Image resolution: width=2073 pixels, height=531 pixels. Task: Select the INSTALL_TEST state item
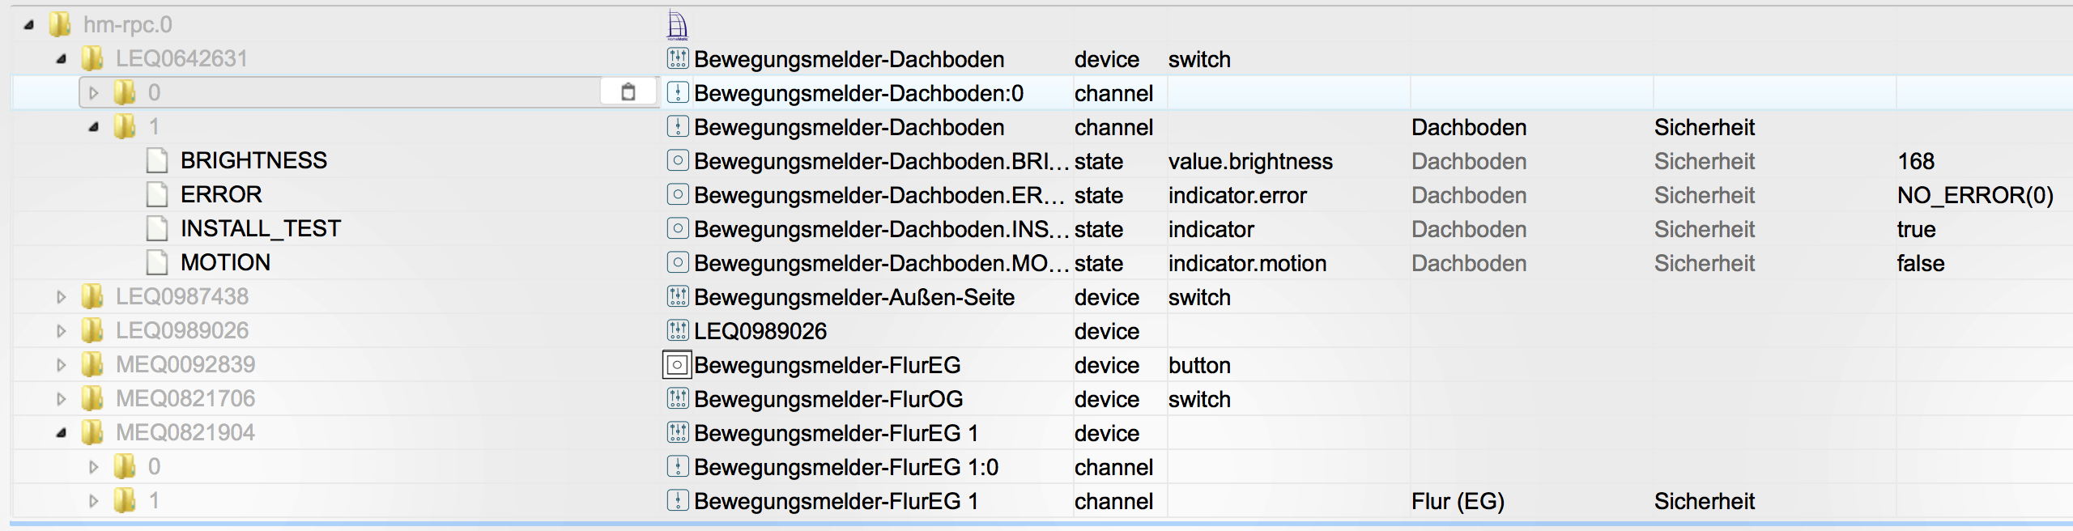point(260,228)
